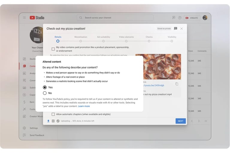Go to previous page of the table
This screenshot has width=230, height=153.
coord(192,121)
